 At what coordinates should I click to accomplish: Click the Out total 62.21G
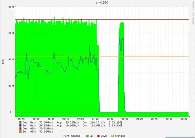click(x=115, y=122)
